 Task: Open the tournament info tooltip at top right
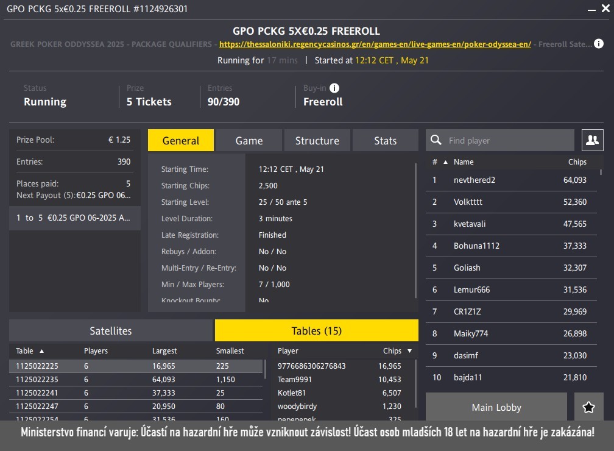[598, 43]
